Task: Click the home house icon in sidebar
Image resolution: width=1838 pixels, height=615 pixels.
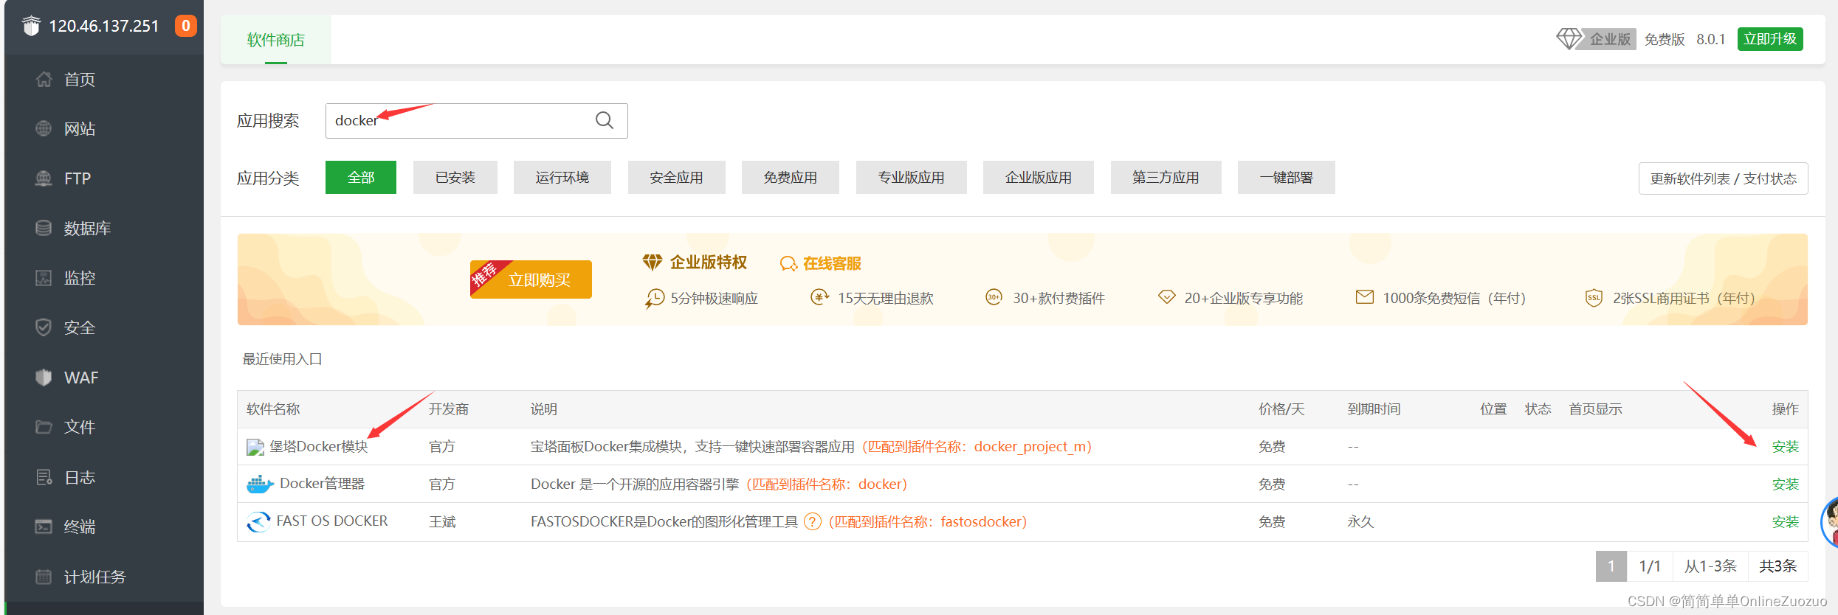Action: point(44,79)
